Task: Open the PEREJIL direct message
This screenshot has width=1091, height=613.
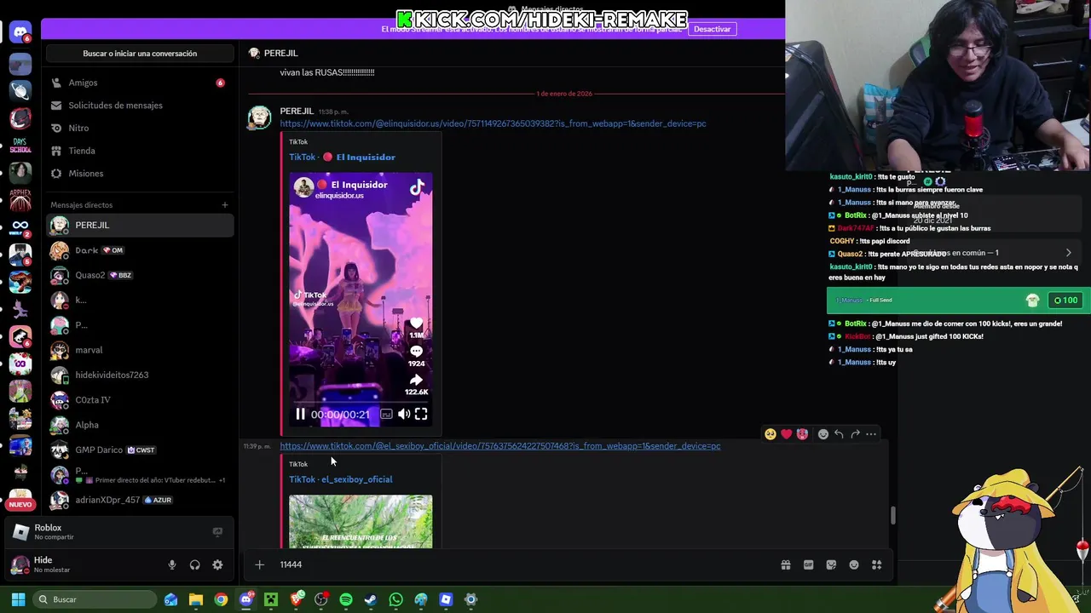Action: (x=140, y=226)
